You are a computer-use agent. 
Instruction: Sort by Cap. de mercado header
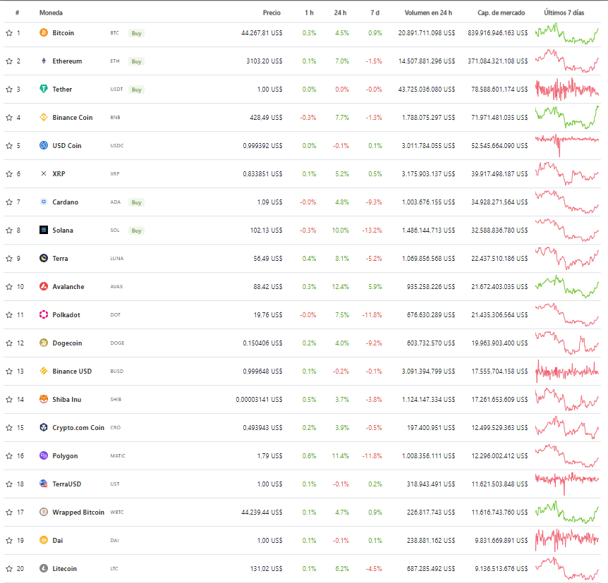point(501,13)
